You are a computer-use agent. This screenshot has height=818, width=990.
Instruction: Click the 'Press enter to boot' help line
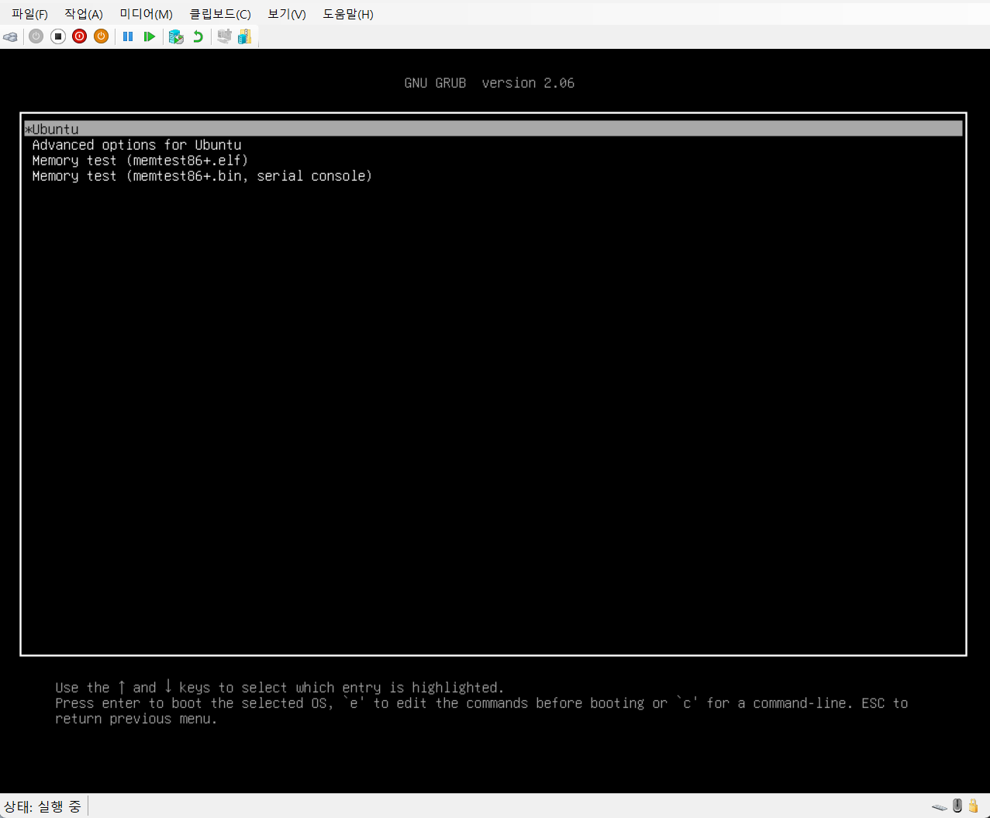point(481,703)
